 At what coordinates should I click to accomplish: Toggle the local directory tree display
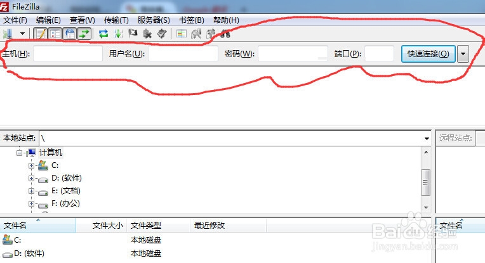click(x=55, y=34)
